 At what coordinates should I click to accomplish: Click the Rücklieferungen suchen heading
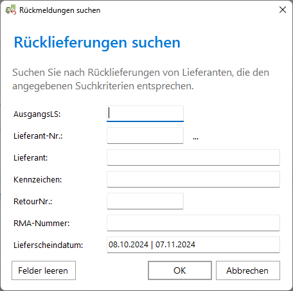tap(97, 42)
